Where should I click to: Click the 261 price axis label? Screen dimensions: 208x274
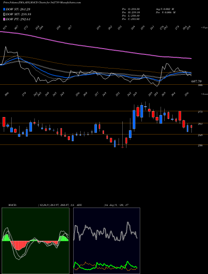[200, 124]
